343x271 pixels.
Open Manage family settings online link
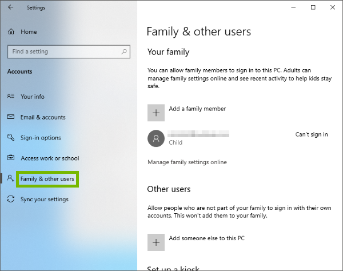188,162
